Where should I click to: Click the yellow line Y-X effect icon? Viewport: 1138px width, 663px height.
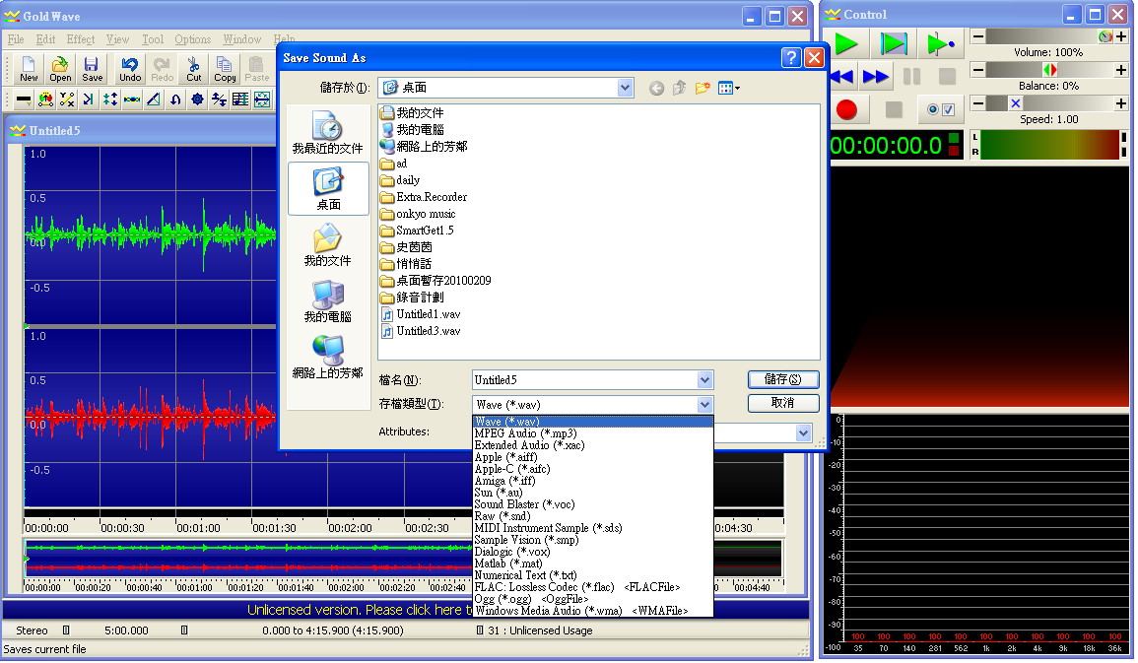[68, 99]
